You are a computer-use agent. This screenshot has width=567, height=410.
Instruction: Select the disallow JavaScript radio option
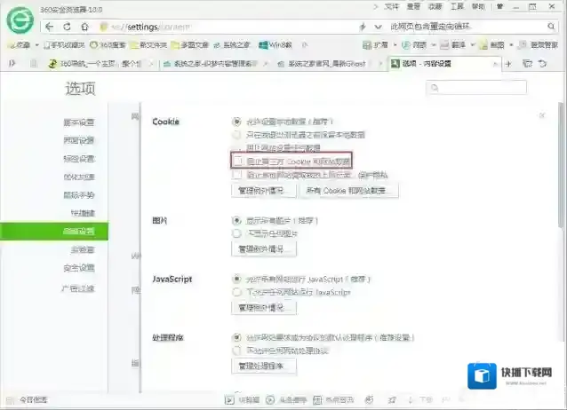coord(236,291)
